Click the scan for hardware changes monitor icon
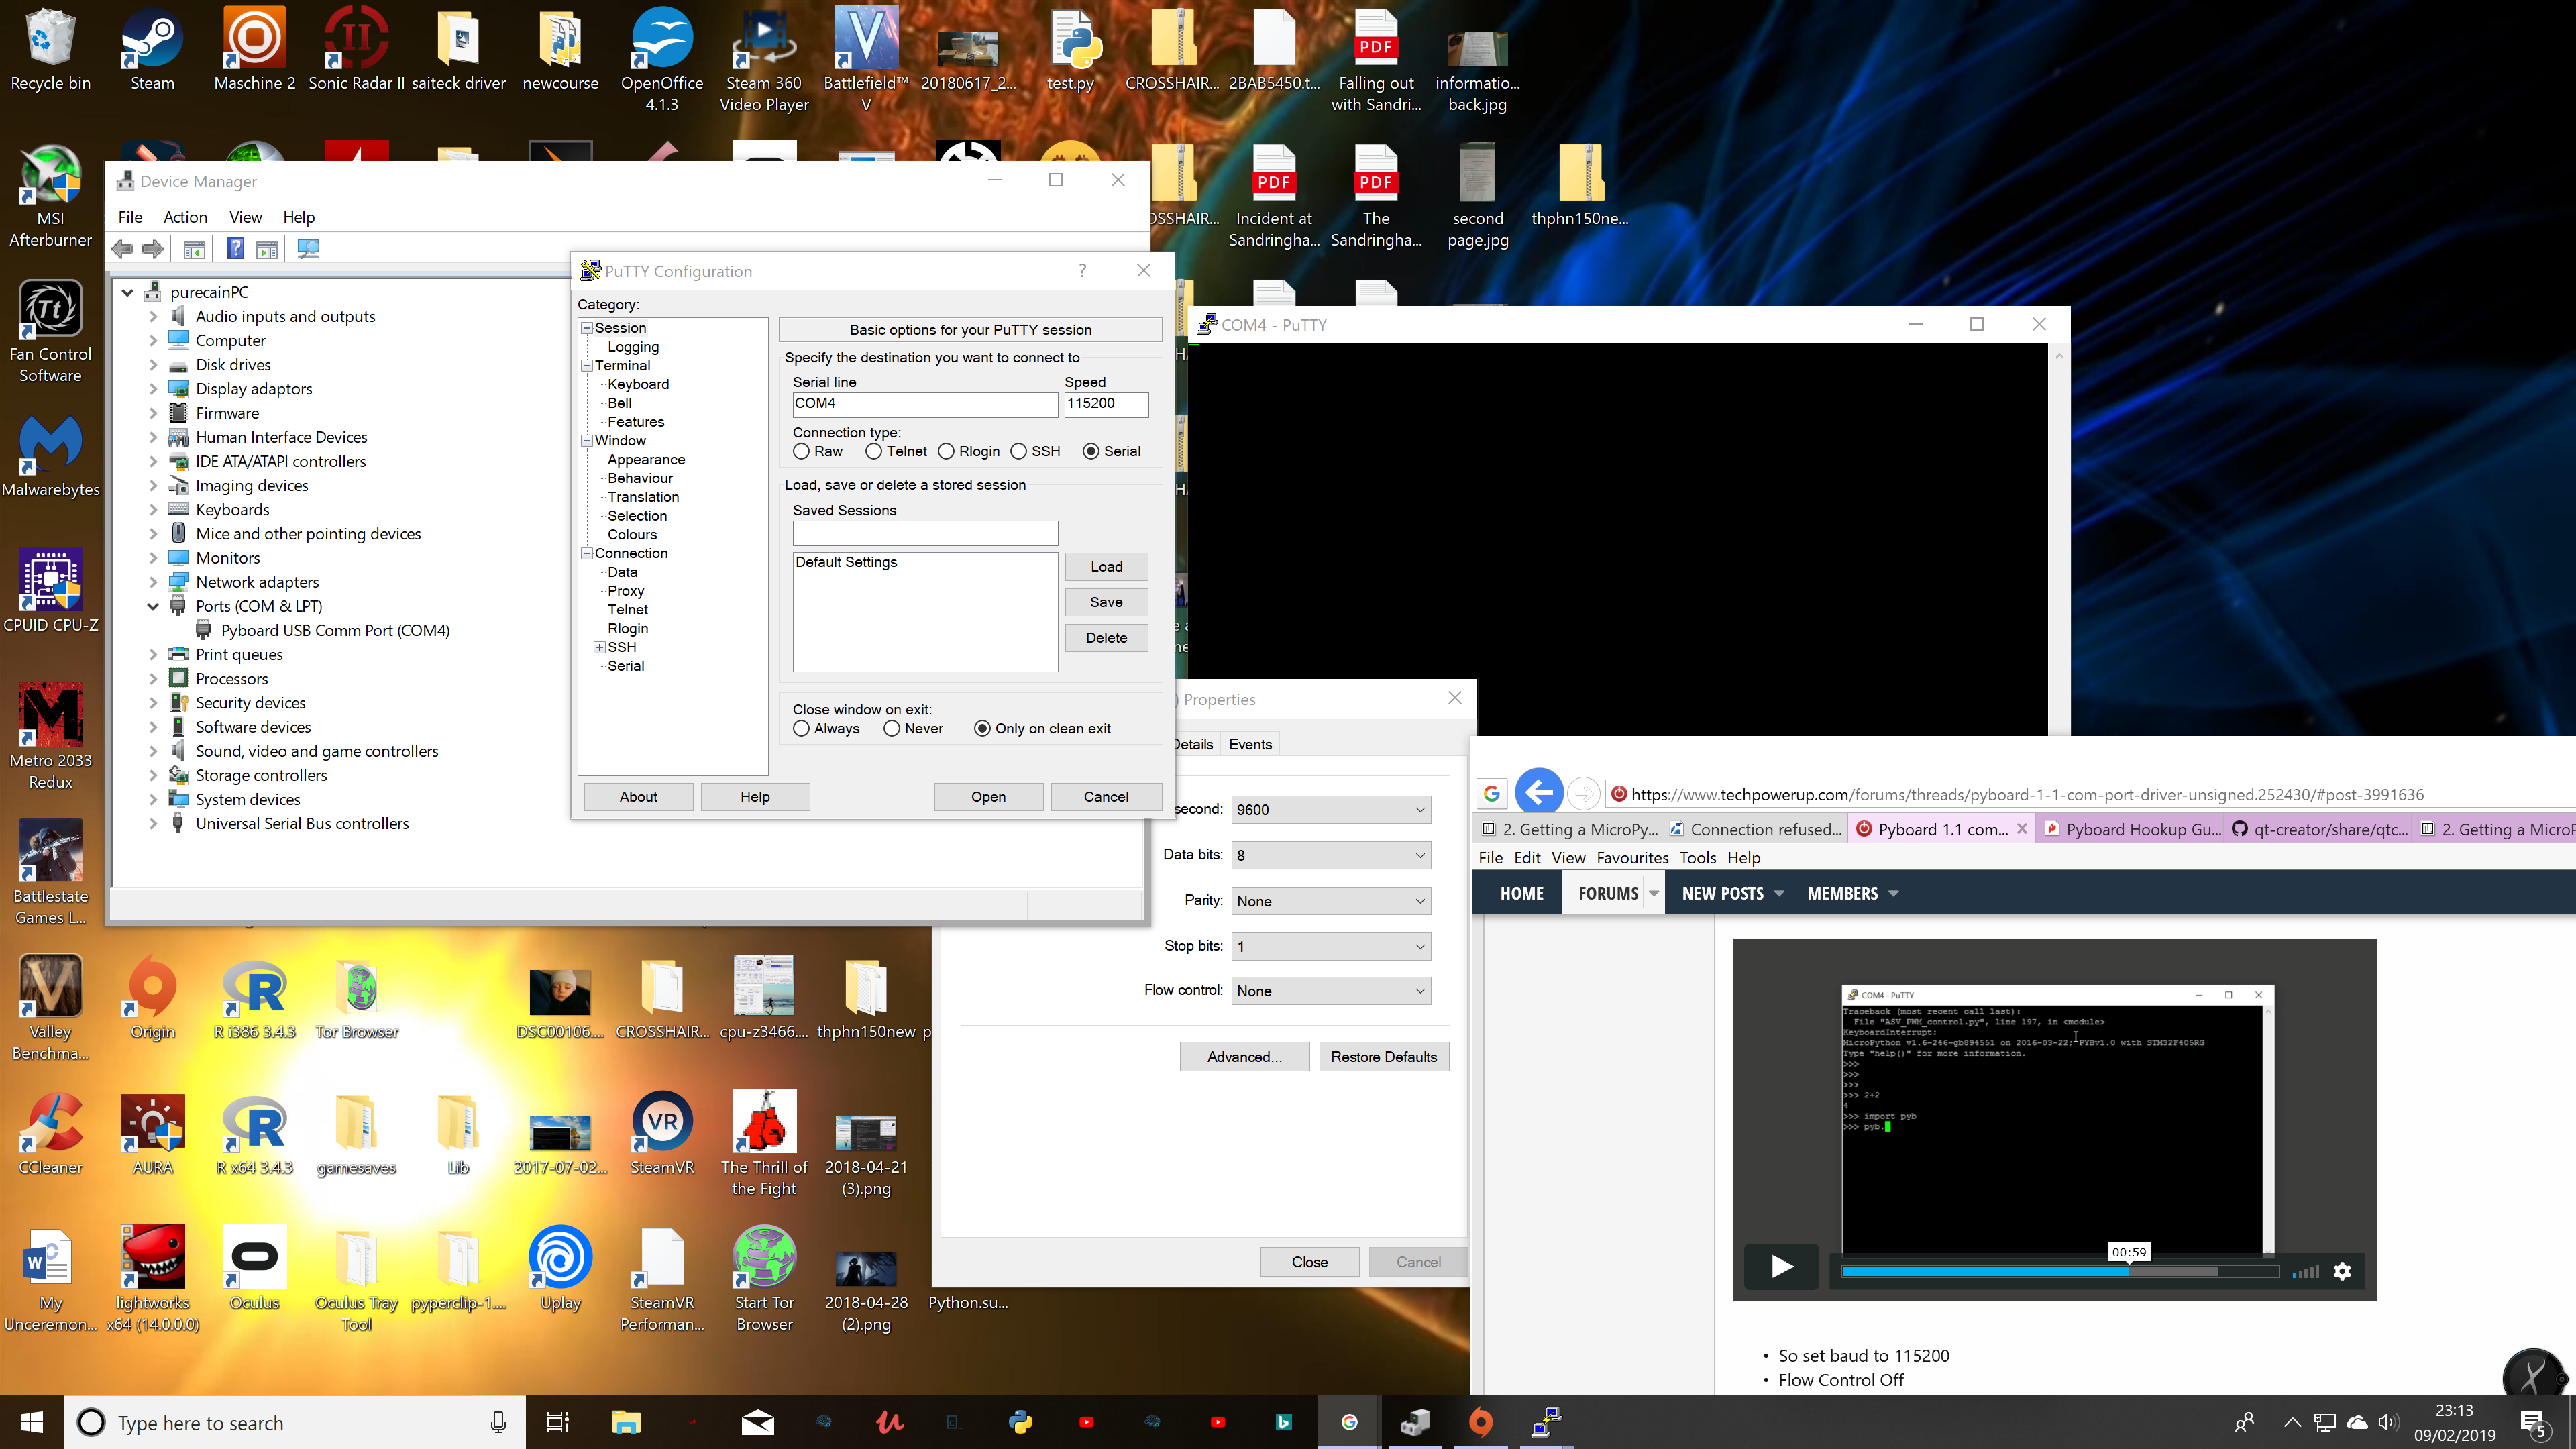The height and width of the screenshot is (1449, 2576). click(308, 249)
